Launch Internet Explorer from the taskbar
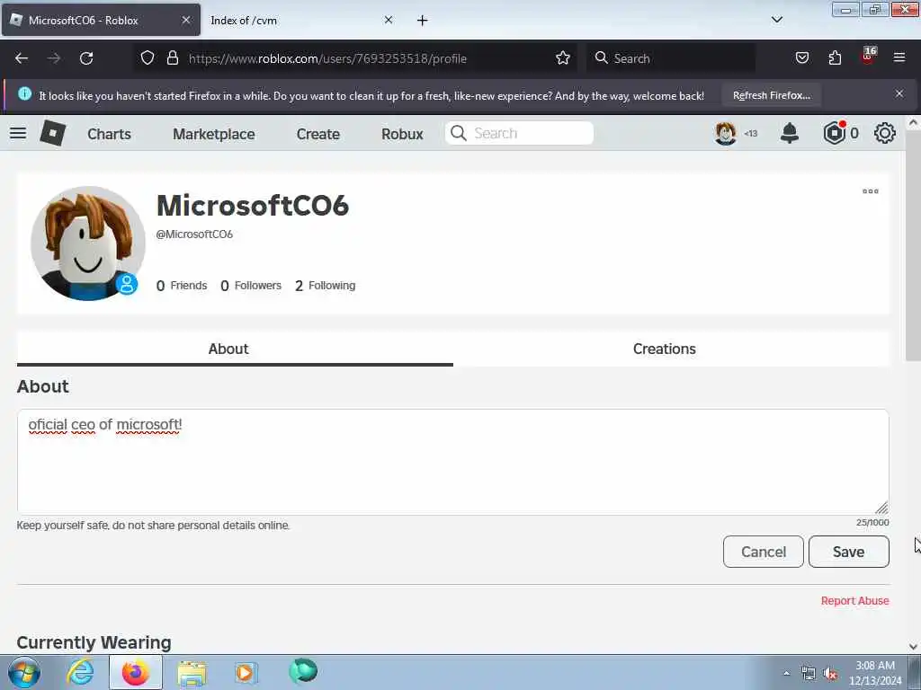The width and height of the screenshot is (921, 690). click(x=80, y=672)
